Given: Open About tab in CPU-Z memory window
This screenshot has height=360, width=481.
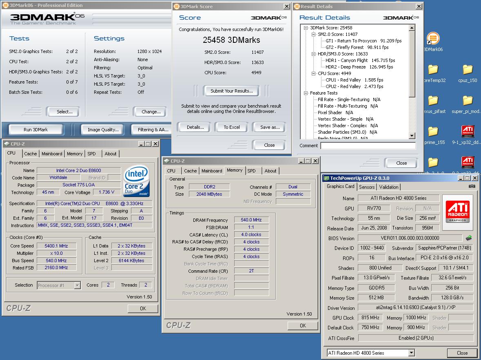Looking at the screenshot, I should tap(270, 171).
